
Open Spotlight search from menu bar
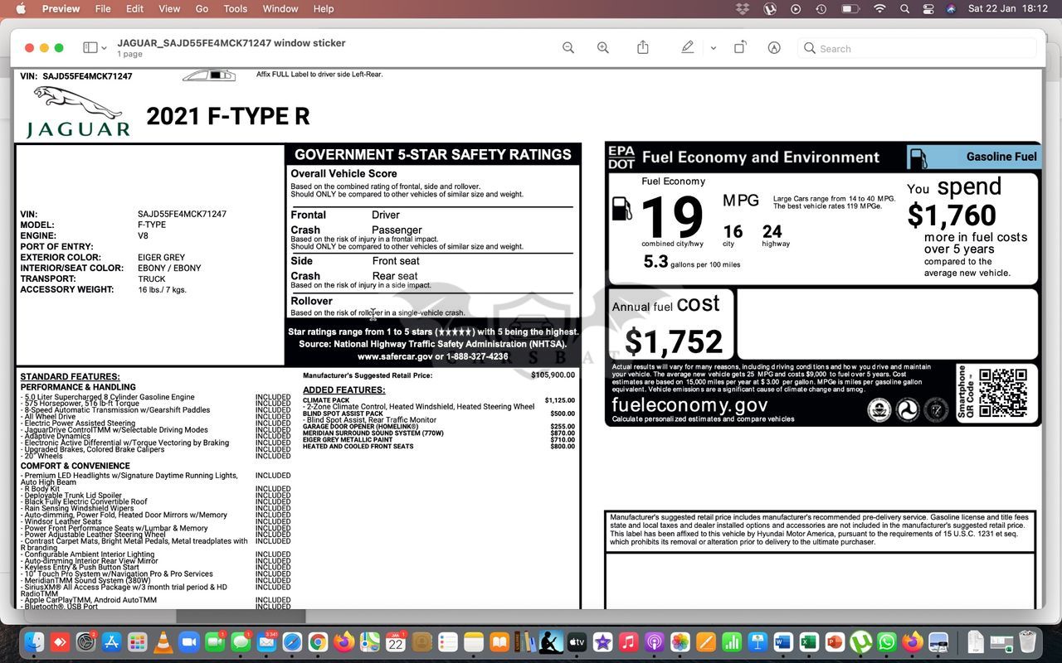(x=905, y=8)
